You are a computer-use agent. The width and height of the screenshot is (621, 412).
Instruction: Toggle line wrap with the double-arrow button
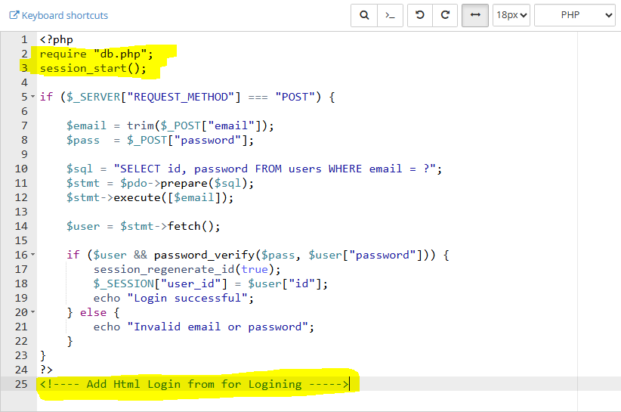click(475, 15)
